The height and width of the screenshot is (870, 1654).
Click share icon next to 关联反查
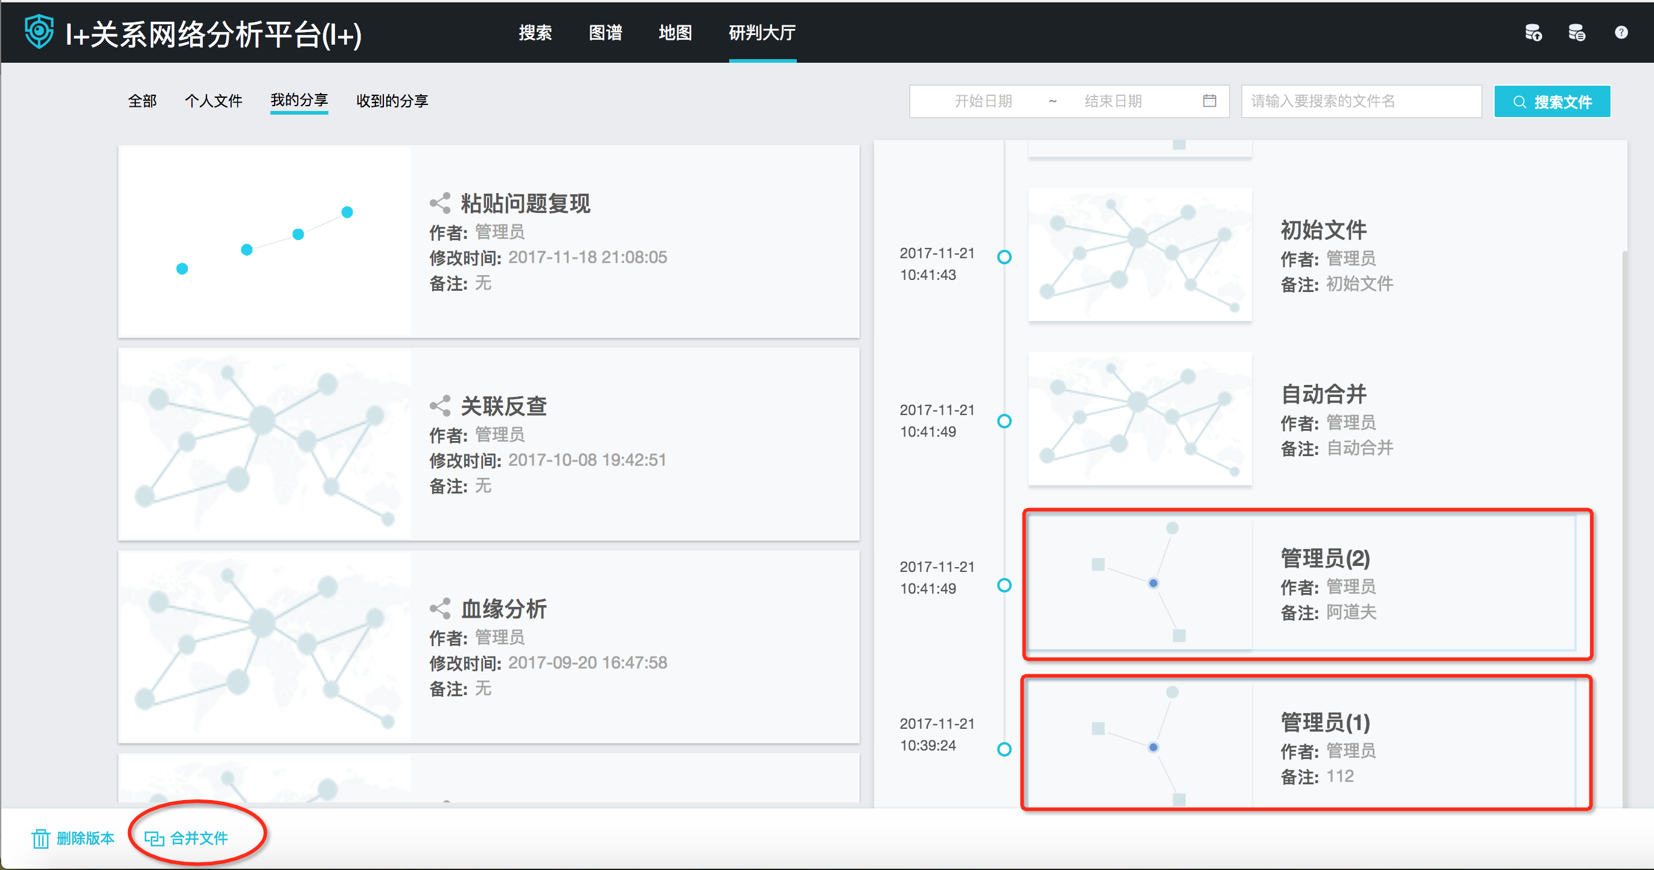tap(440, 405)
